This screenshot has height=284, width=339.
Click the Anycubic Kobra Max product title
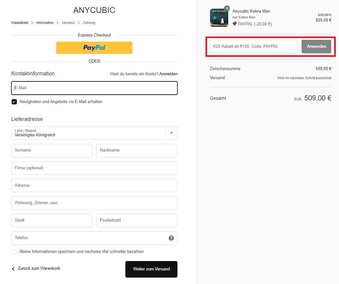[x=251, y=11]
